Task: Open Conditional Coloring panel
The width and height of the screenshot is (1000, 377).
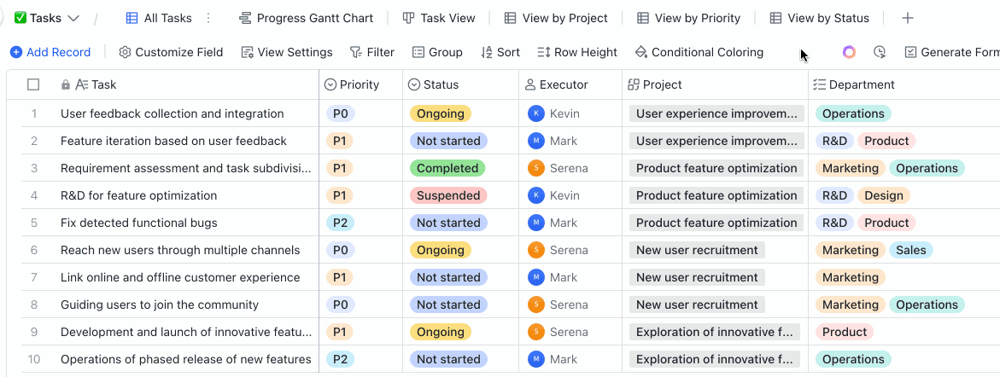Action: [699, 52]
